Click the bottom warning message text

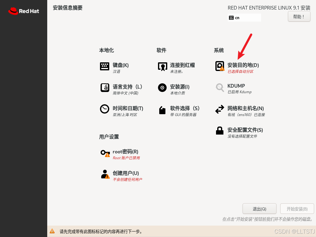tap(101, 231)
